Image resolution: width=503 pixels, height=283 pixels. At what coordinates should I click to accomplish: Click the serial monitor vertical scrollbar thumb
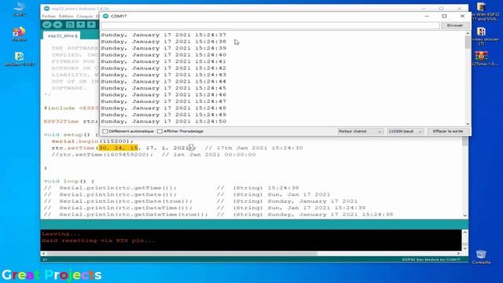coord(468,42)
